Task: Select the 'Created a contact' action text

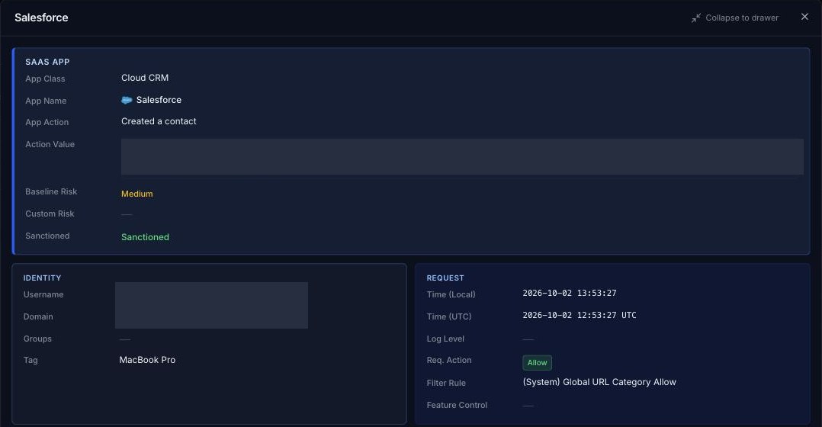Action: [x=159, y=121]
